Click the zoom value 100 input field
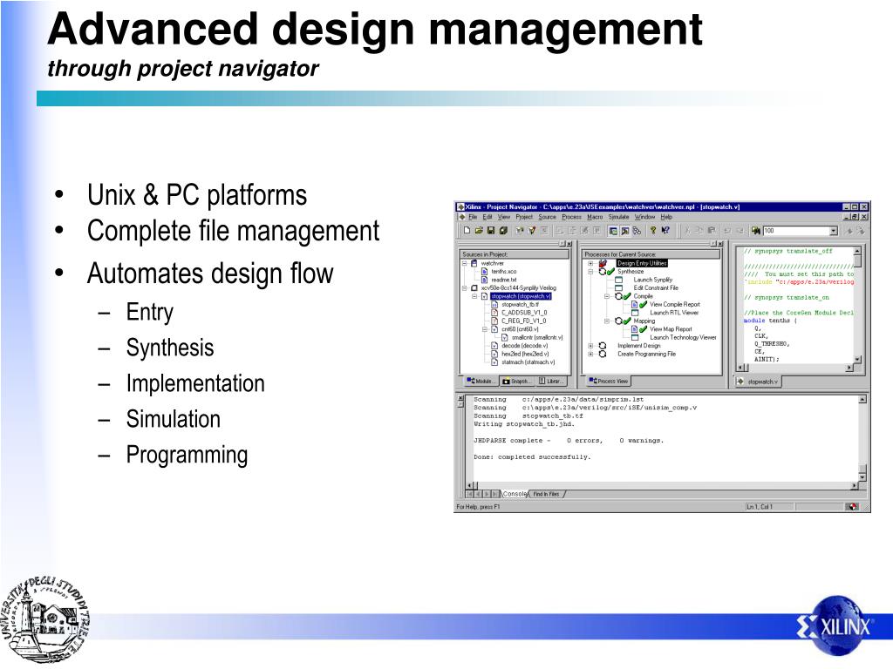893x669 pixels. [795, 230]
